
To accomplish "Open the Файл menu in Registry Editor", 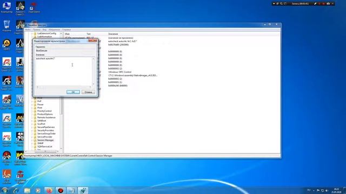I will click(x=28, y=30).
